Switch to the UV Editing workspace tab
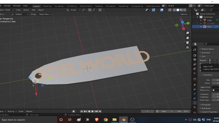 pyautogui.click(x=72, y=6)
